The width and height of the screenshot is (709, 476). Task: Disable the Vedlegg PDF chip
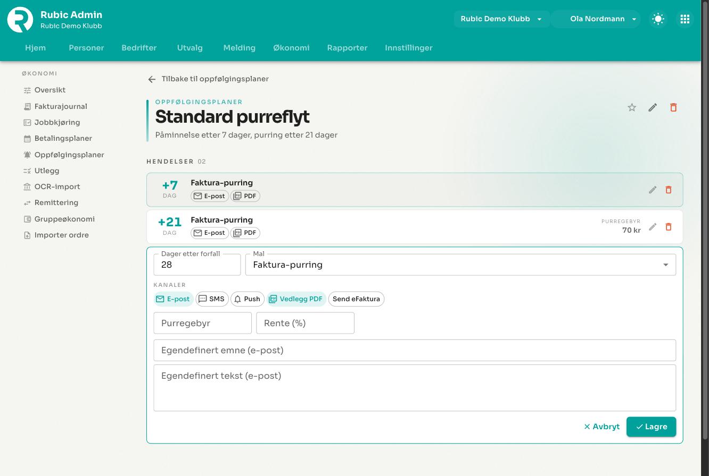pyautogui.click(x=296, y=299)
